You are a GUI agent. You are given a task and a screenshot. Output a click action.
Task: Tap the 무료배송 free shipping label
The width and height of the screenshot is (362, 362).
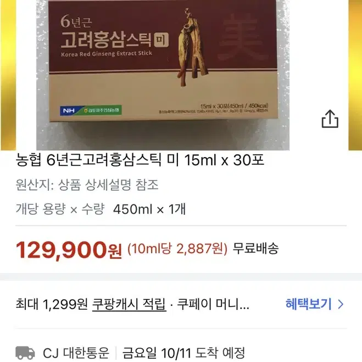[x=255, y=248]
